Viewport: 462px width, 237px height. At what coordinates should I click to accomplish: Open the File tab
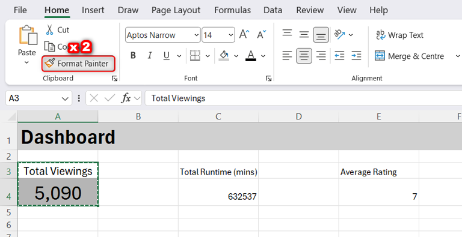(20, 10)
